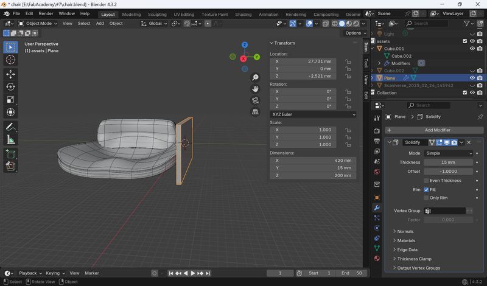The image size is (487, 286).
Task: Select the Select Box tool
Action: (10, 47)
